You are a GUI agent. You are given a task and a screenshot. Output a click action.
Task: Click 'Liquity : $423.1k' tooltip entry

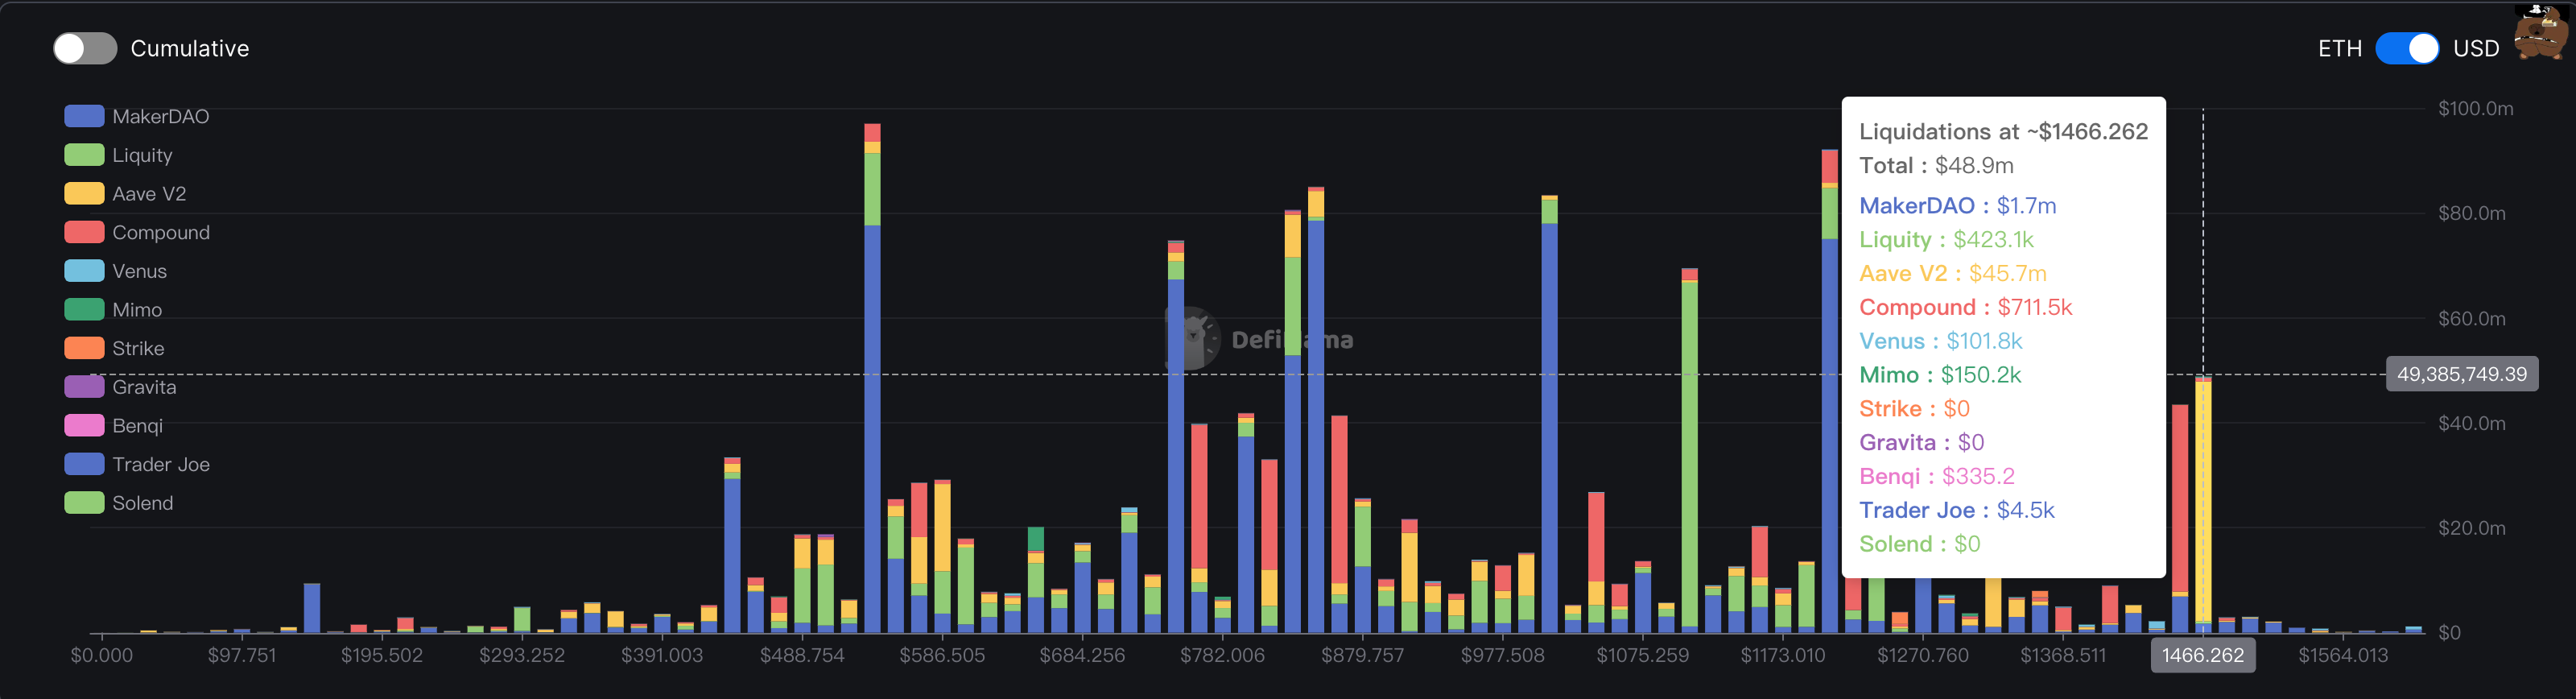click(1946, 239)
